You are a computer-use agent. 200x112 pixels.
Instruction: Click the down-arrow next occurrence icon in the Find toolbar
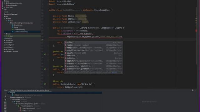[x=5, y=96]
